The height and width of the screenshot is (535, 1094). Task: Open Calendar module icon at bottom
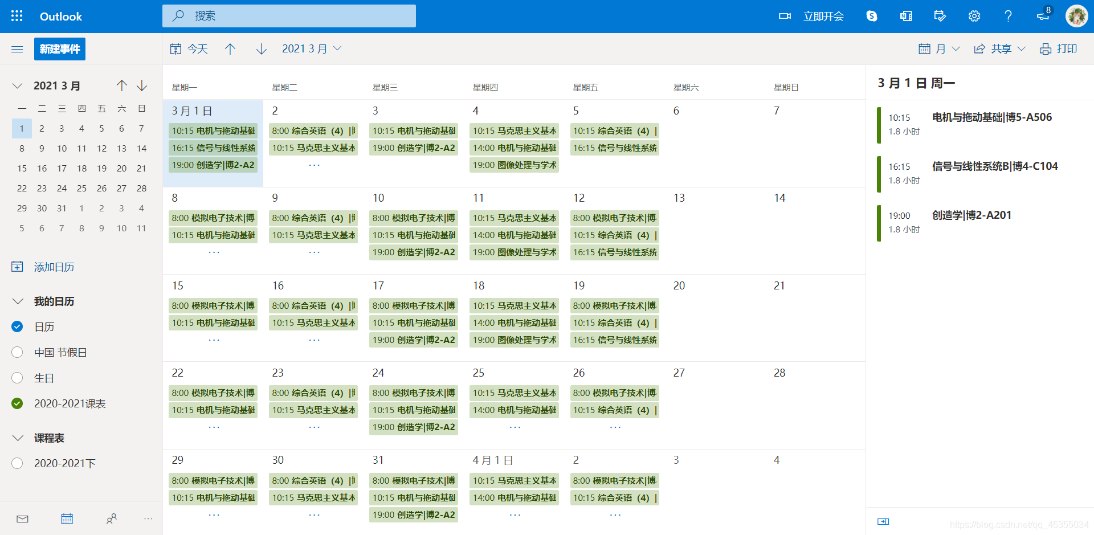tap(67, 518)
